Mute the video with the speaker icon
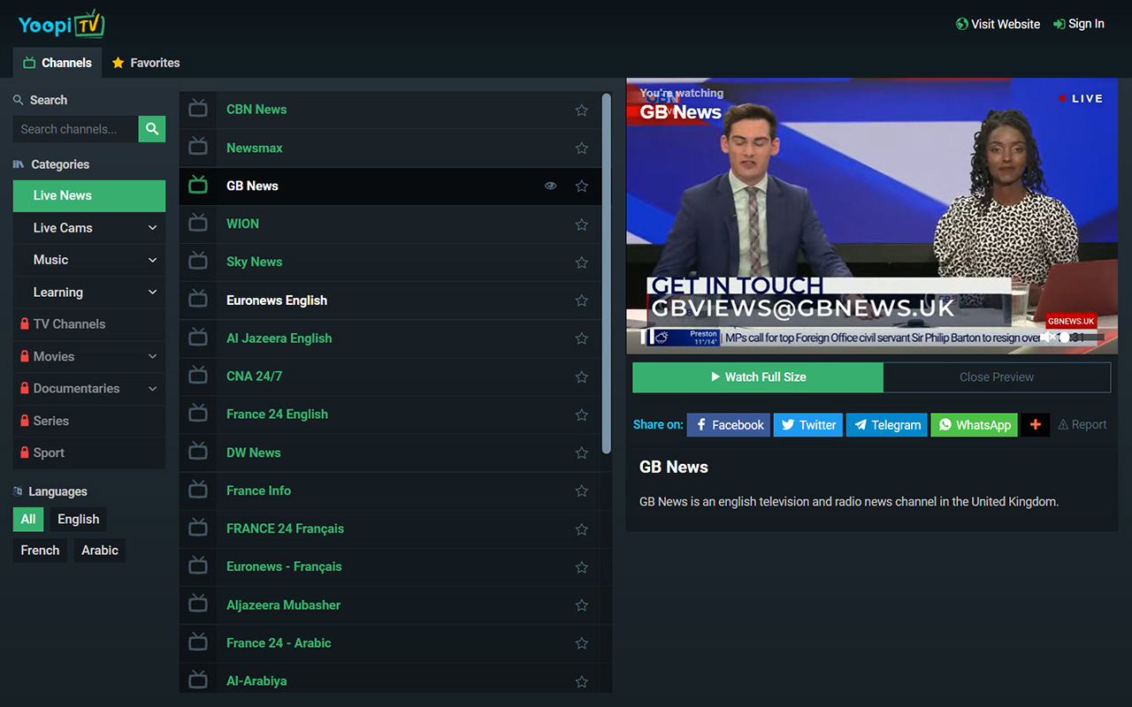 [1048, 337]
